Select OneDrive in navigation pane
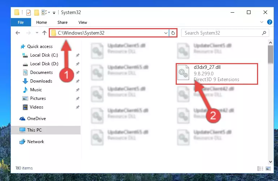 pyautogui.click(x=33, y=119)
